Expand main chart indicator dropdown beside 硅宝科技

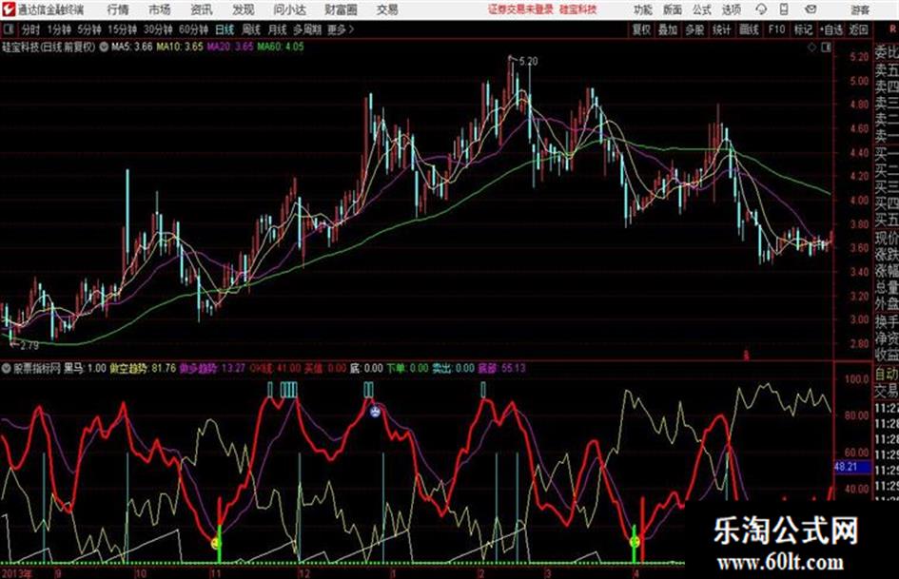(x=104, y=47)
